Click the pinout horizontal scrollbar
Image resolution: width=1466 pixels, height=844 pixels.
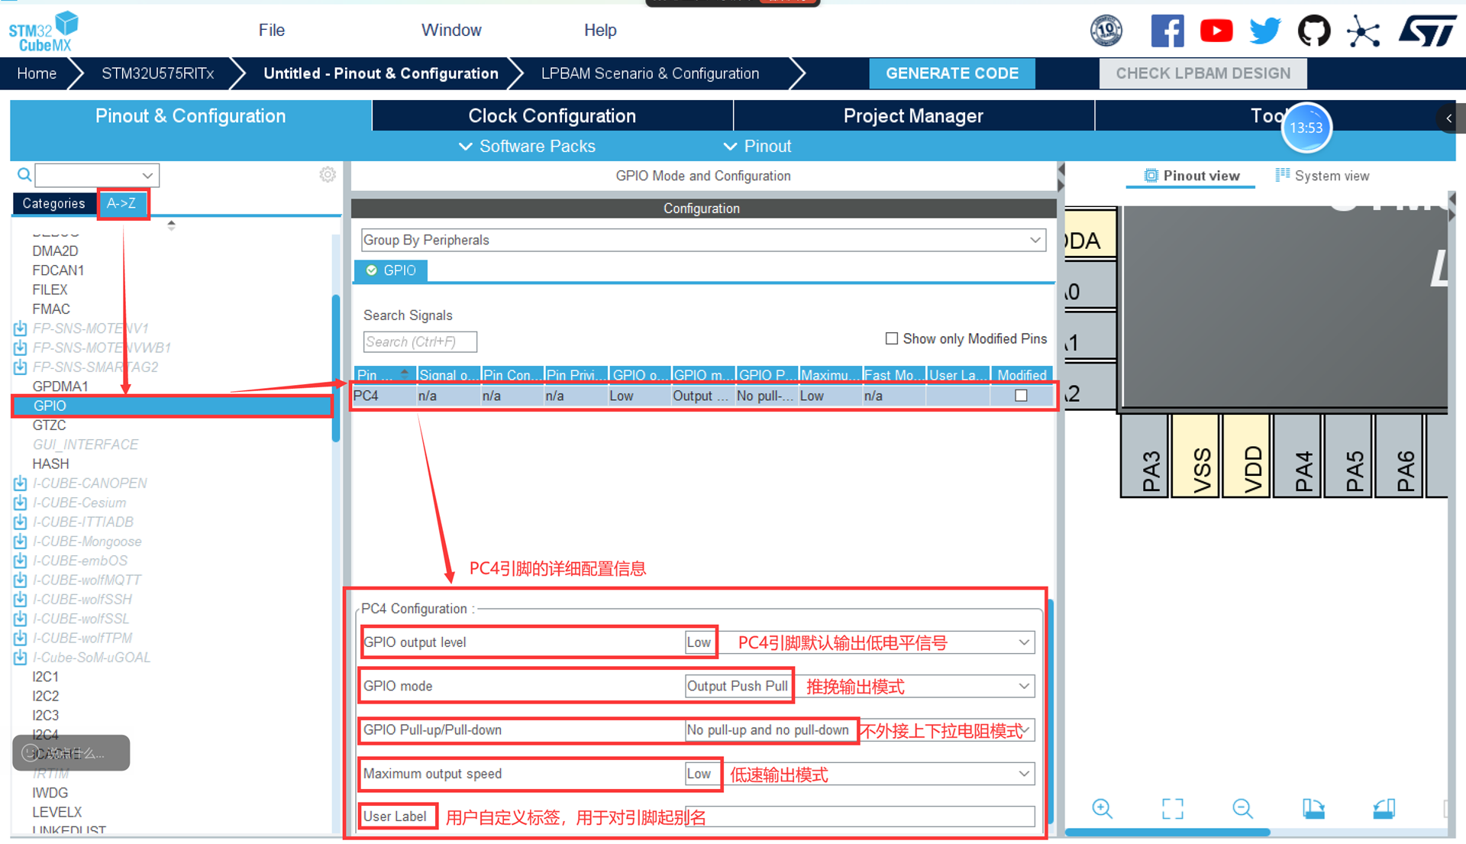1167,833
